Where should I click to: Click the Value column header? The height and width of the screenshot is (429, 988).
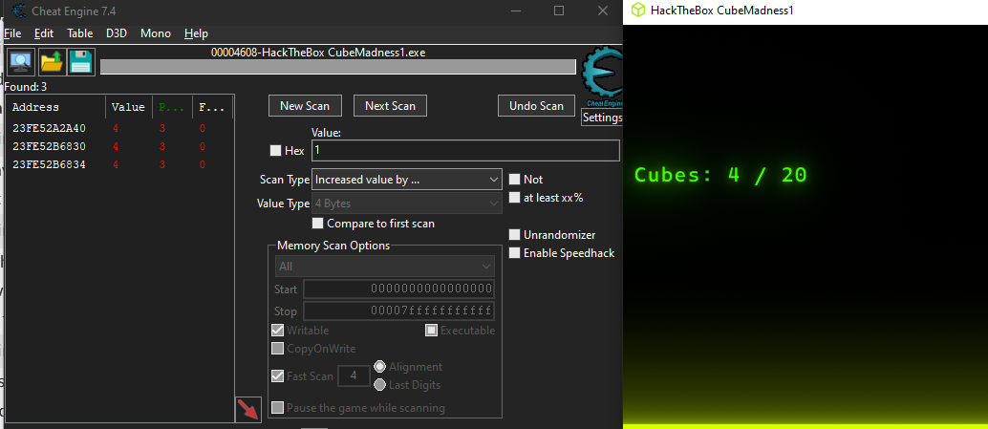(x=129, y=107)
